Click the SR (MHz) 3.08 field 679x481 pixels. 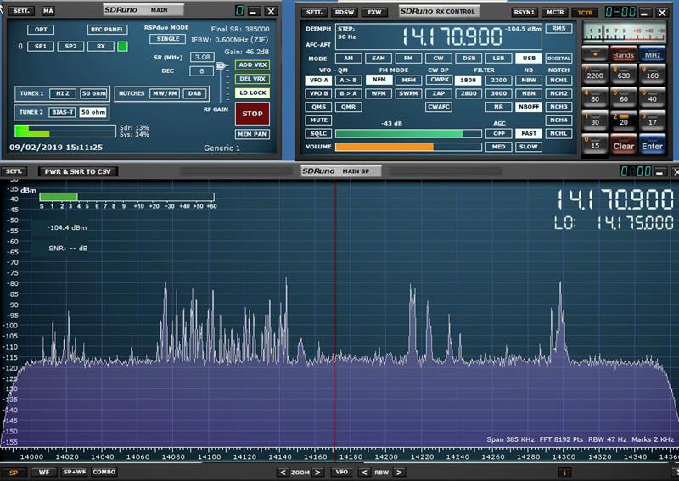tap(202, 57)
